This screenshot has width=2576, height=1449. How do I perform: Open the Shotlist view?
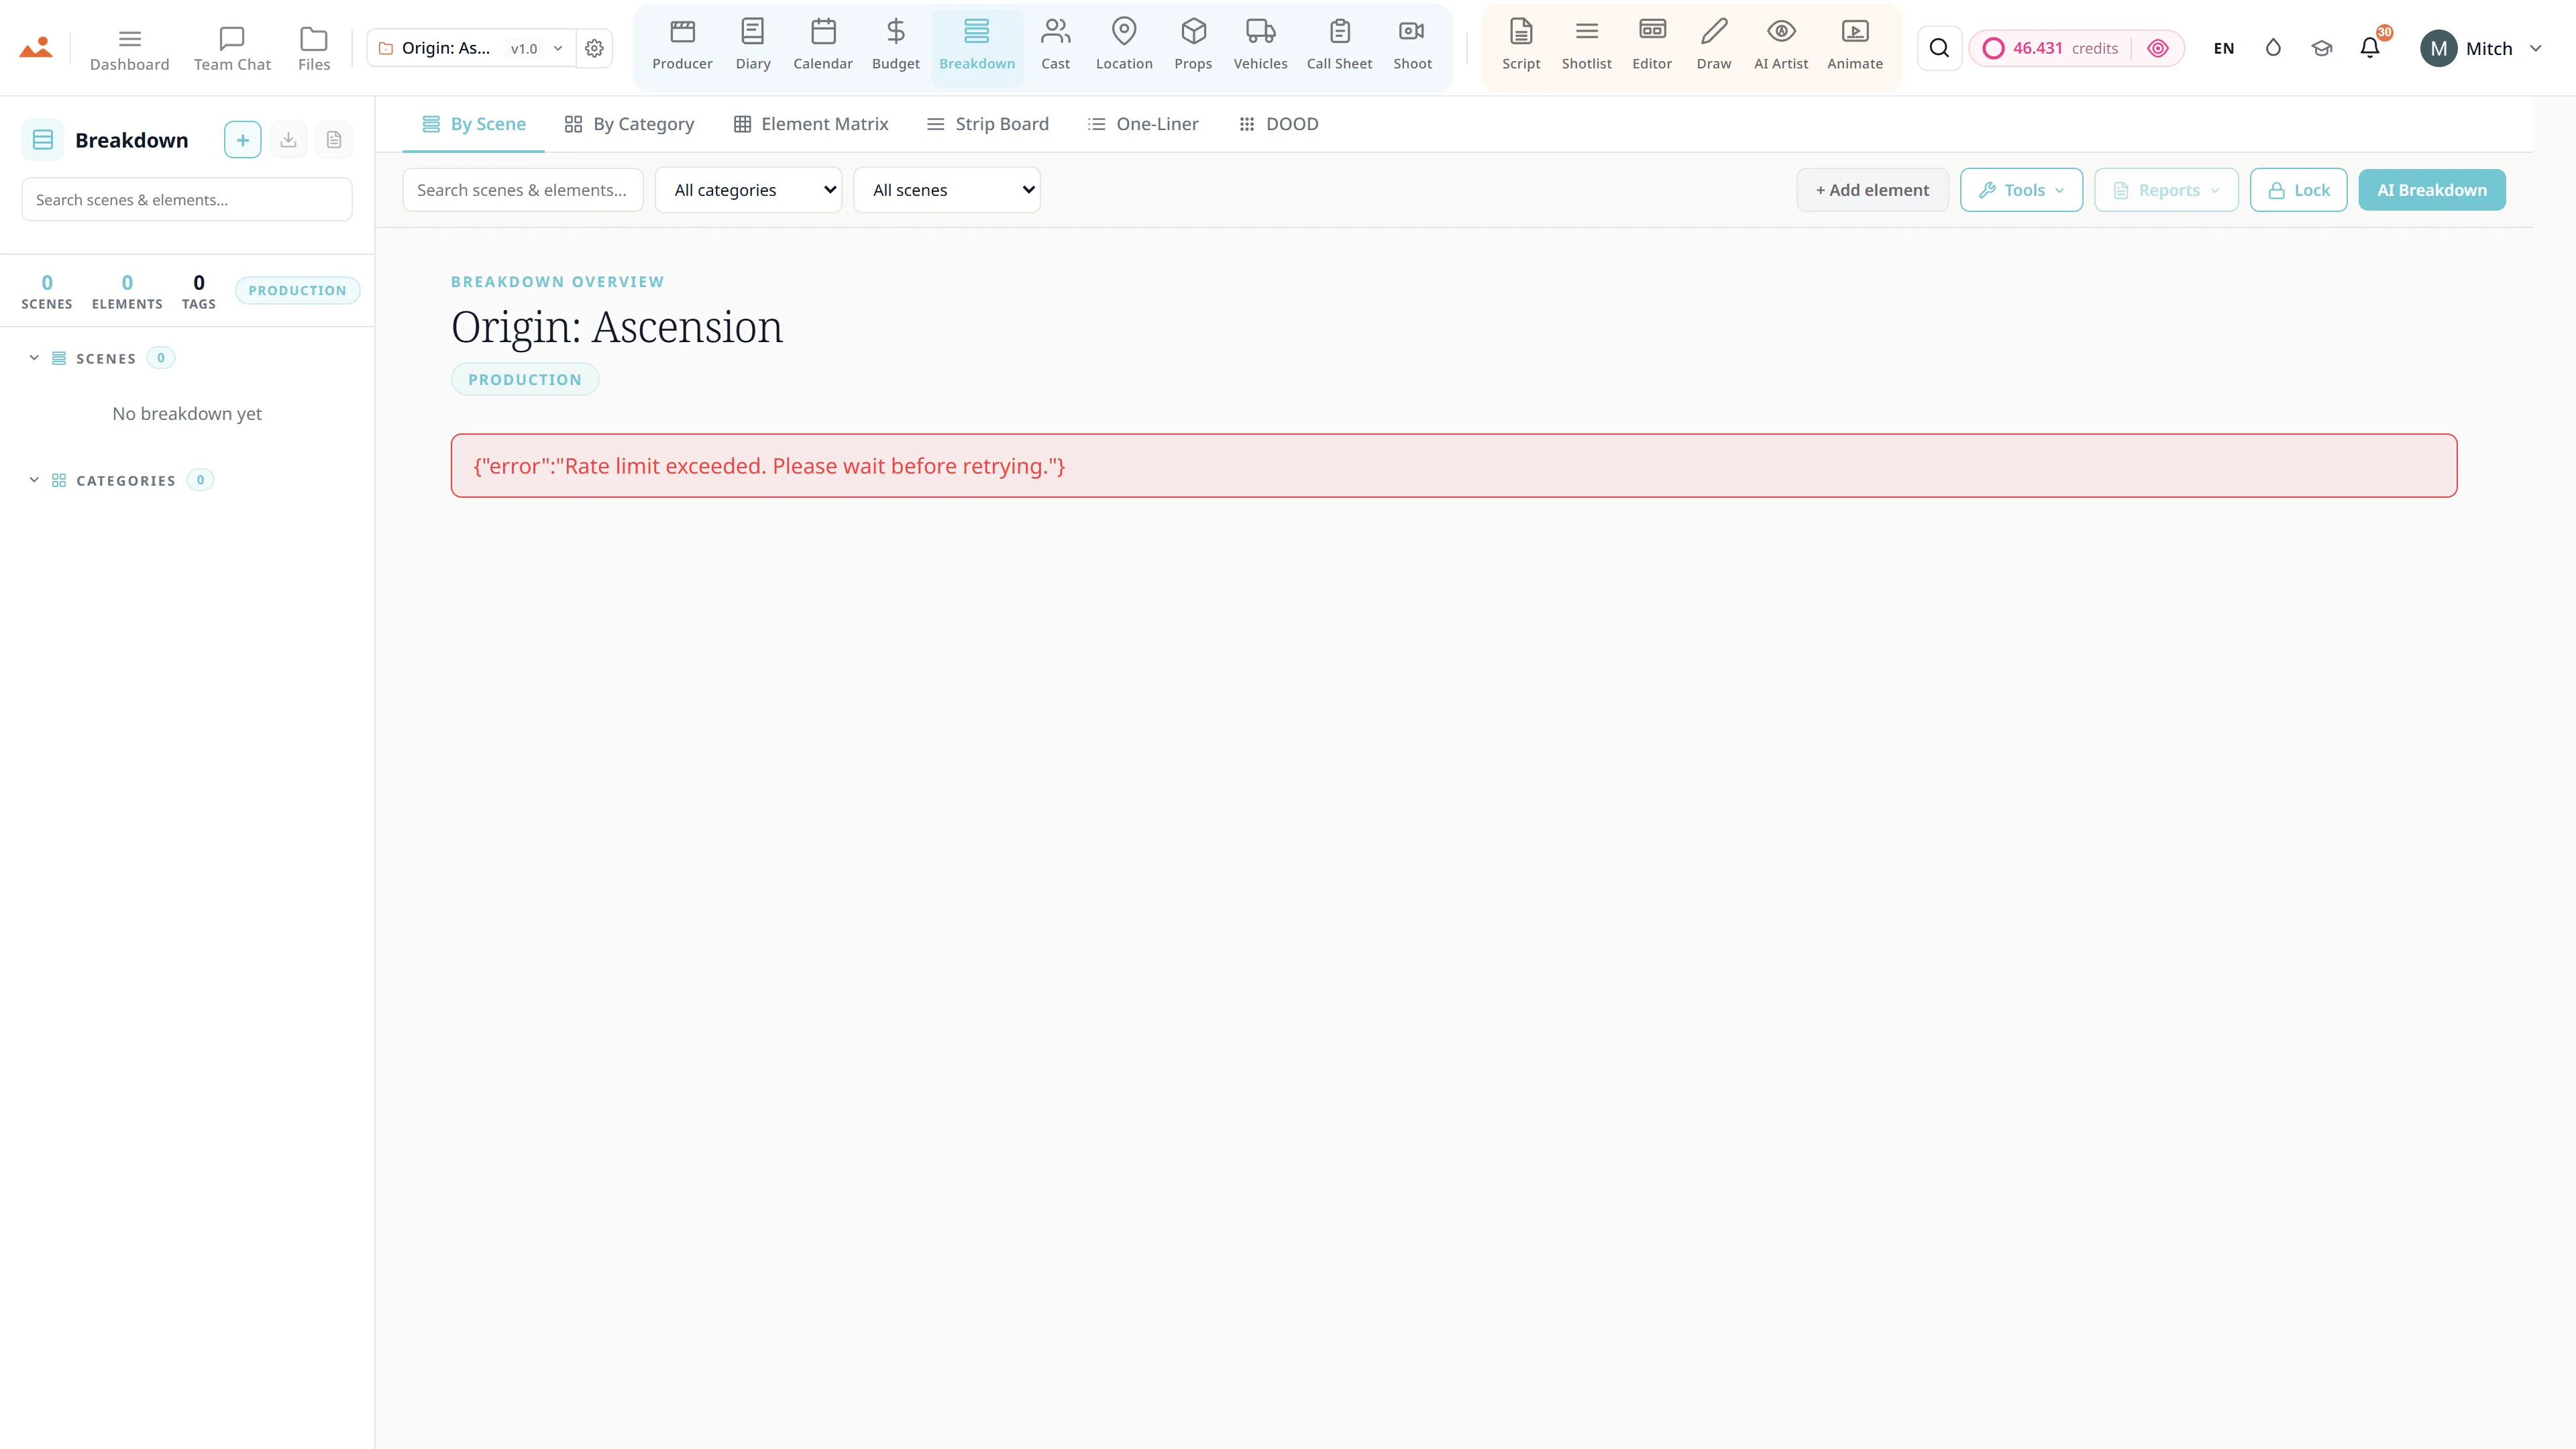(1586, 47)
